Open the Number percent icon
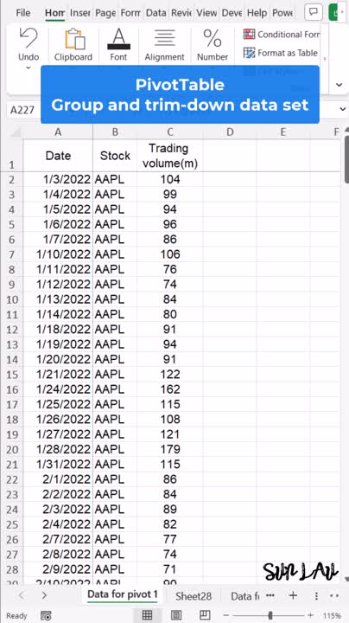The width and height of the screenshot is (349, 623). (213, 39)
